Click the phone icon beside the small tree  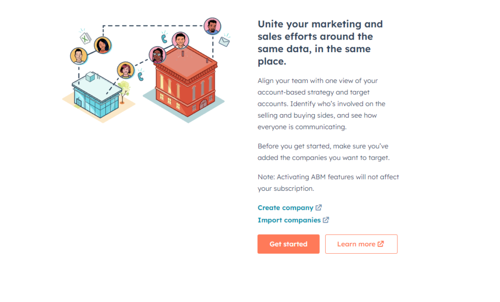(141, 76)
